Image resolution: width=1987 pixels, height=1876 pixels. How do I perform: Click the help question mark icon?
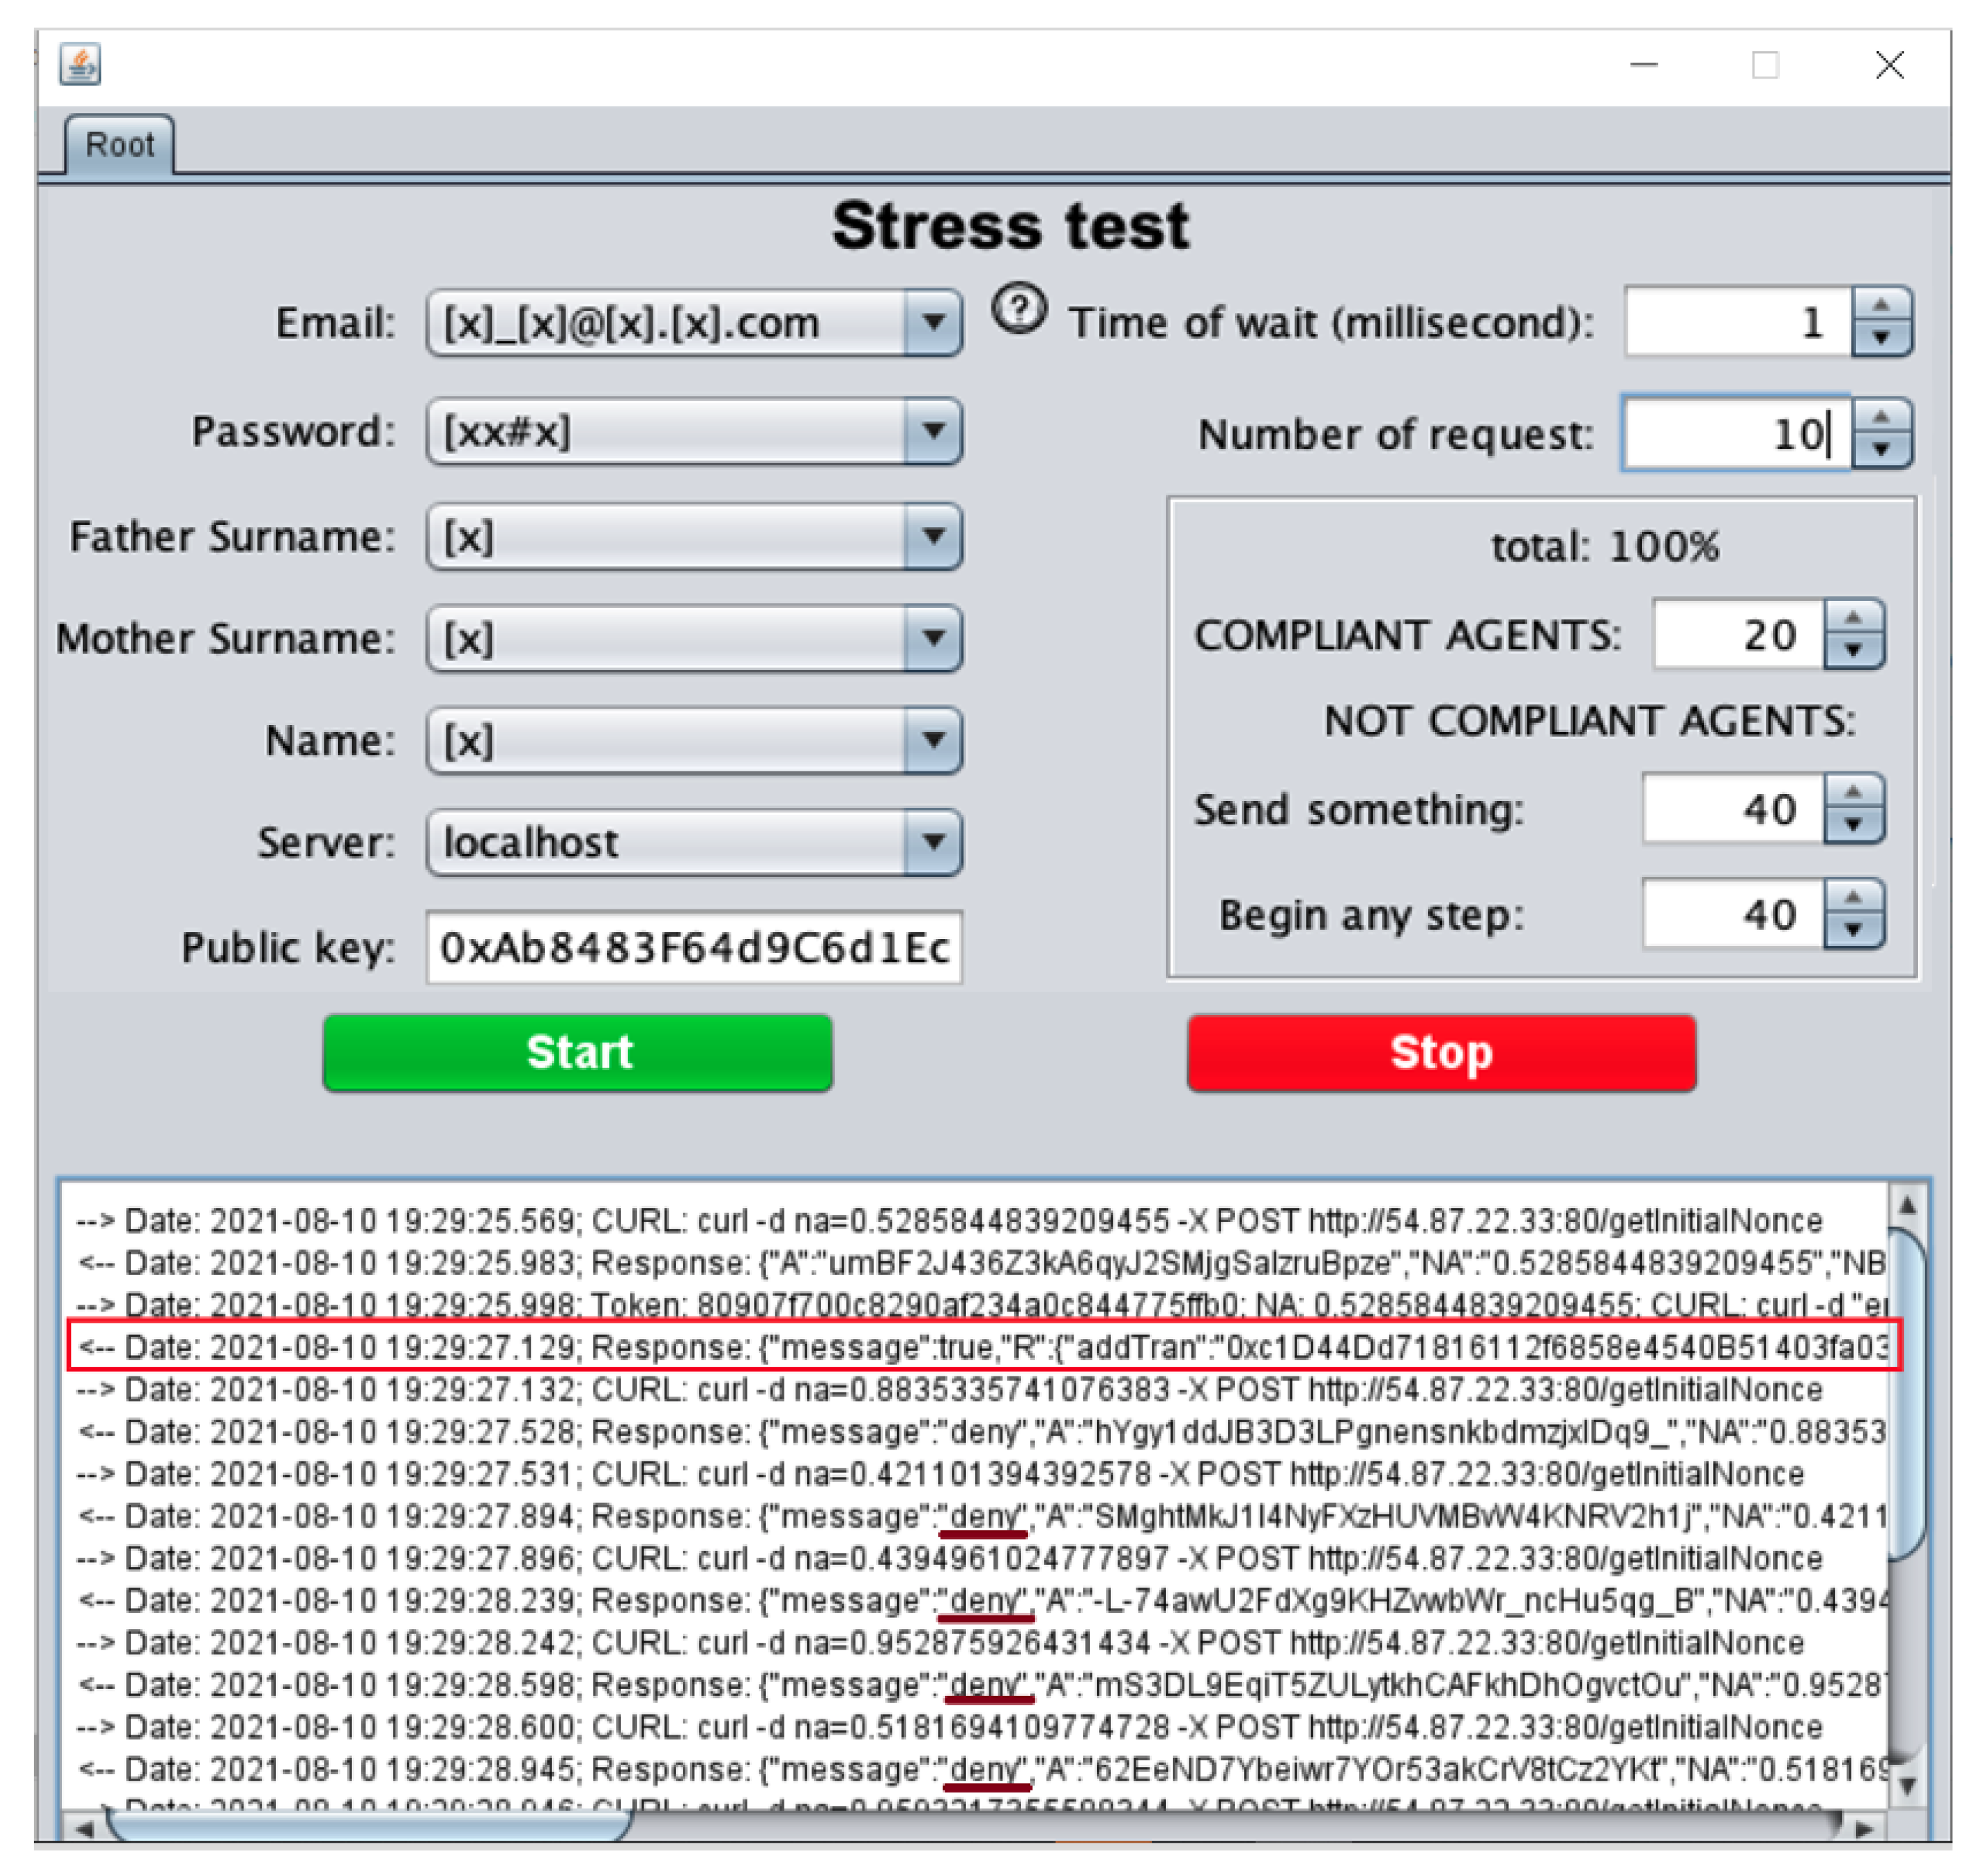click(1019, 309)
